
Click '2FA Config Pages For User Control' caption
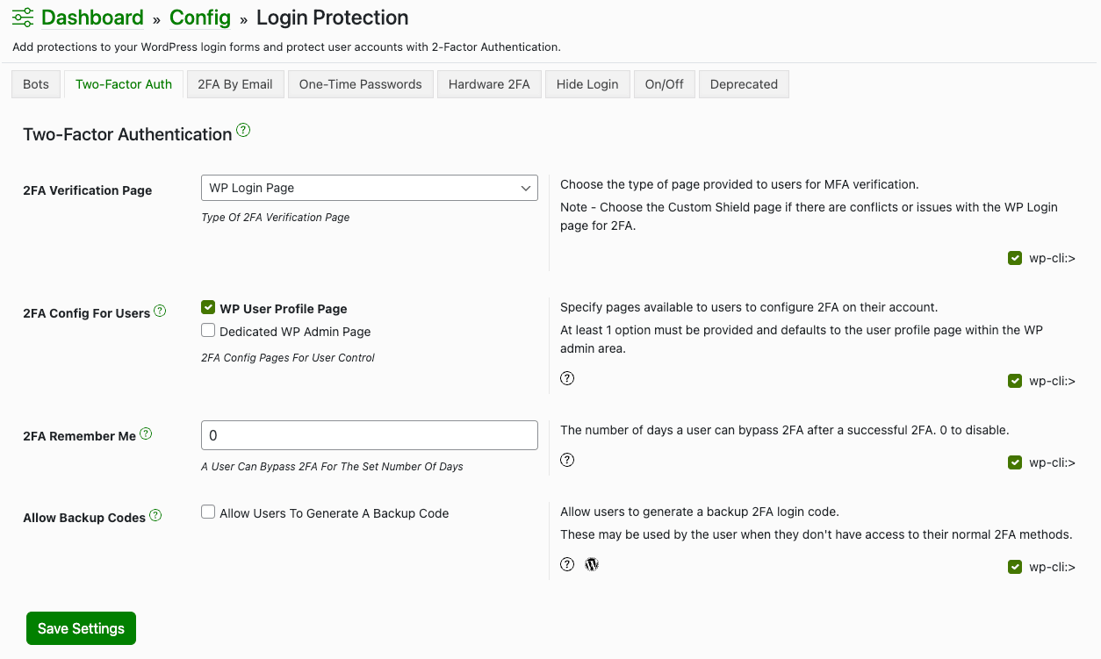(288, 357)
